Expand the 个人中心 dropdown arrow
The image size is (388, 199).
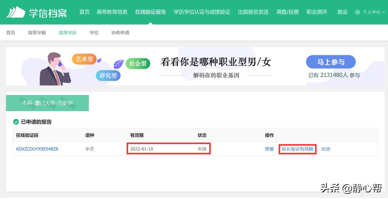[384, 12]
